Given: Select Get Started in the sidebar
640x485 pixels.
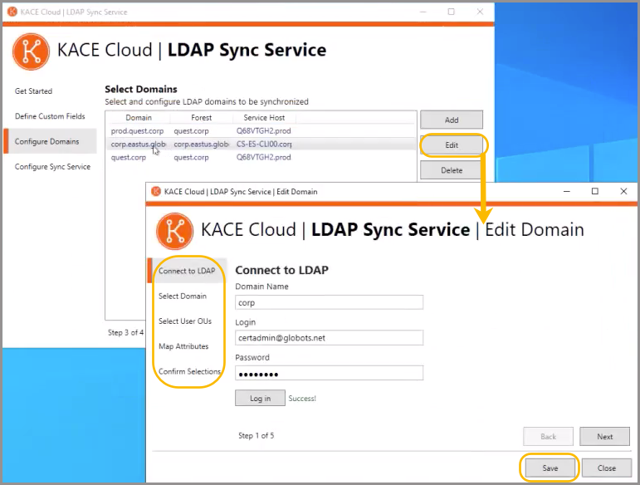Looking at the screenshot, I should click(34, 91).
